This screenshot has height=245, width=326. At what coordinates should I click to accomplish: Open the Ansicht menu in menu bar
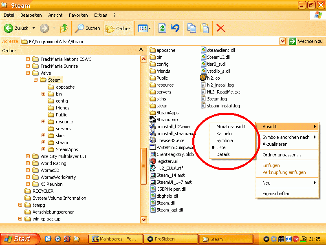pos(55,15)
